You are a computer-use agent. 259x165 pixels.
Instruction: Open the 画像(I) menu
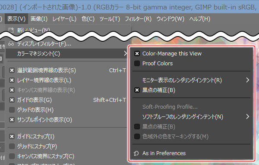click(x=39, y=19)
